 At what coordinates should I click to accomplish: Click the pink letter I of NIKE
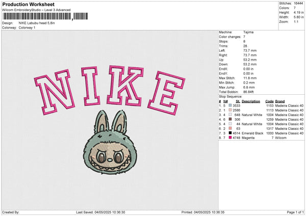[91, 86]
